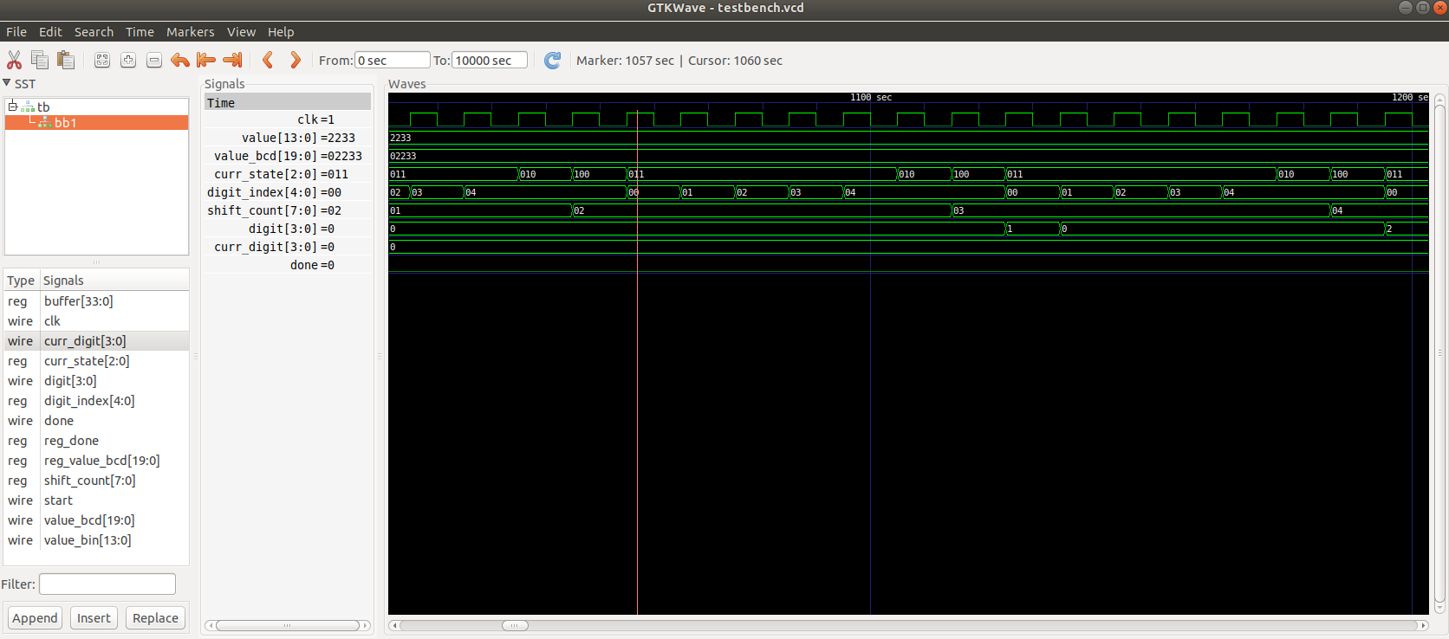
Task: Click the Signals column header in list
Action: click(114, 280)
